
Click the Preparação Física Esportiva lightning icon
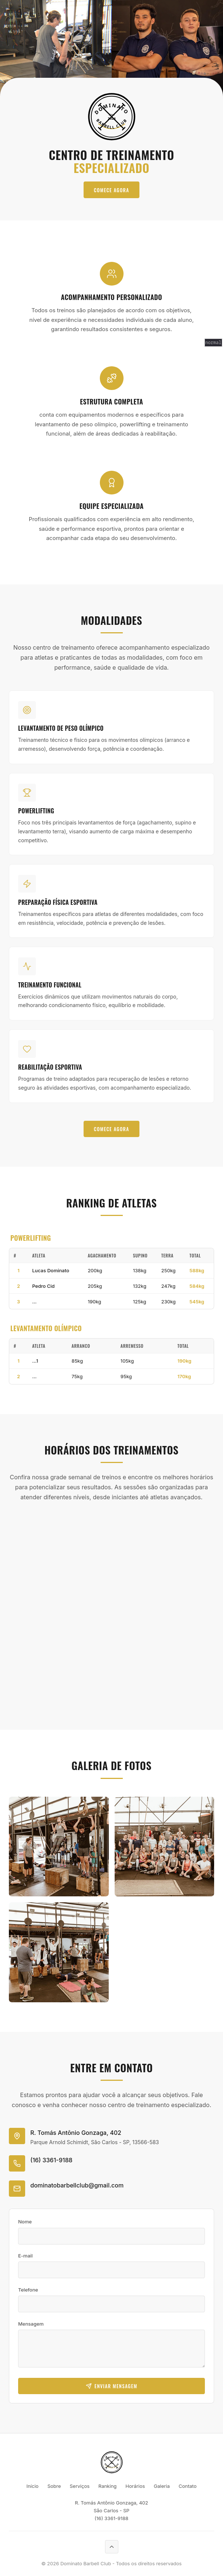[27, 883]
